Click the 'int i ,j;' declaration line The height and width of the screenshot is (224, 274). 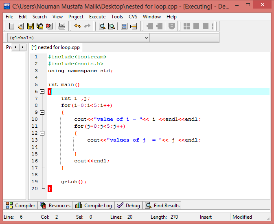[x=75, y=98]
